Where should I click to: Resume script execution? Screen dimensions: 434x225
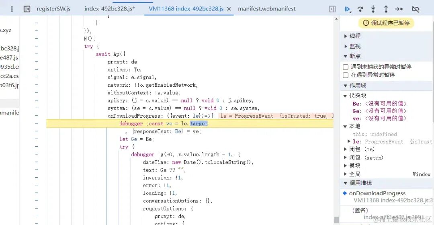(x=348, y=9)
